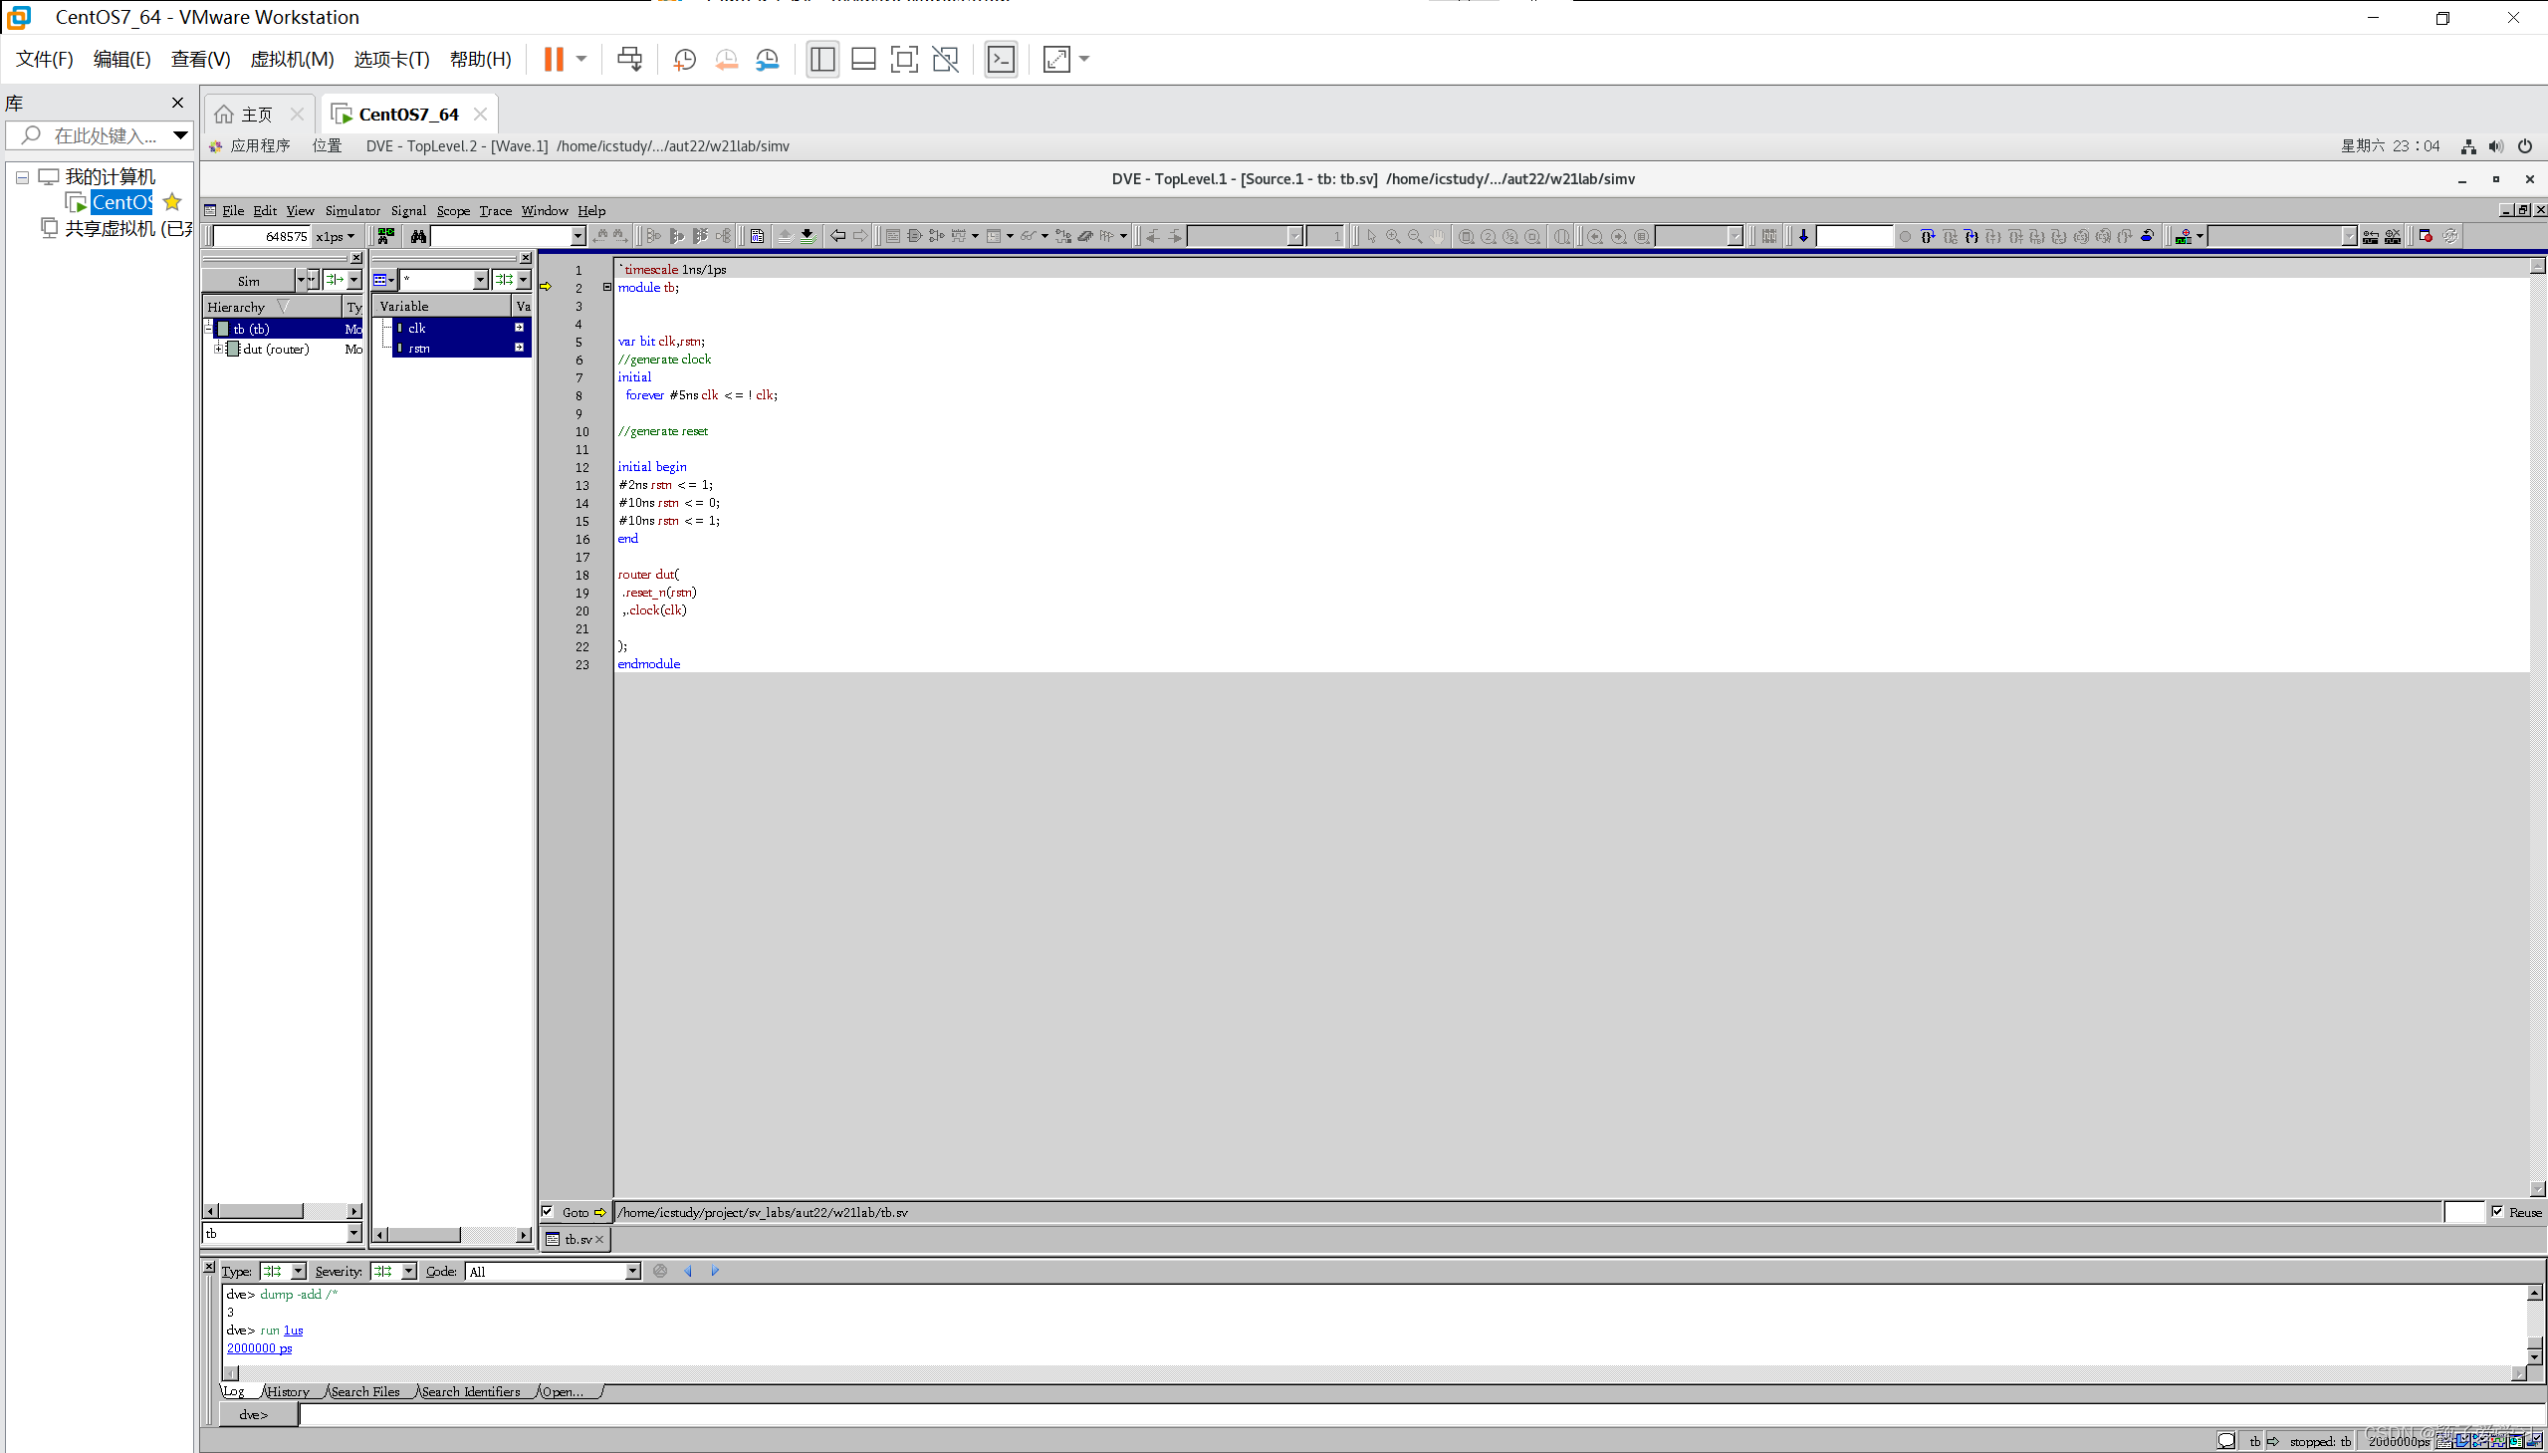This screenshot has width=2548, height=1453.
Task: Click the blue Run/Continue simulation arrow
Action: click(x=1803, y=236)
